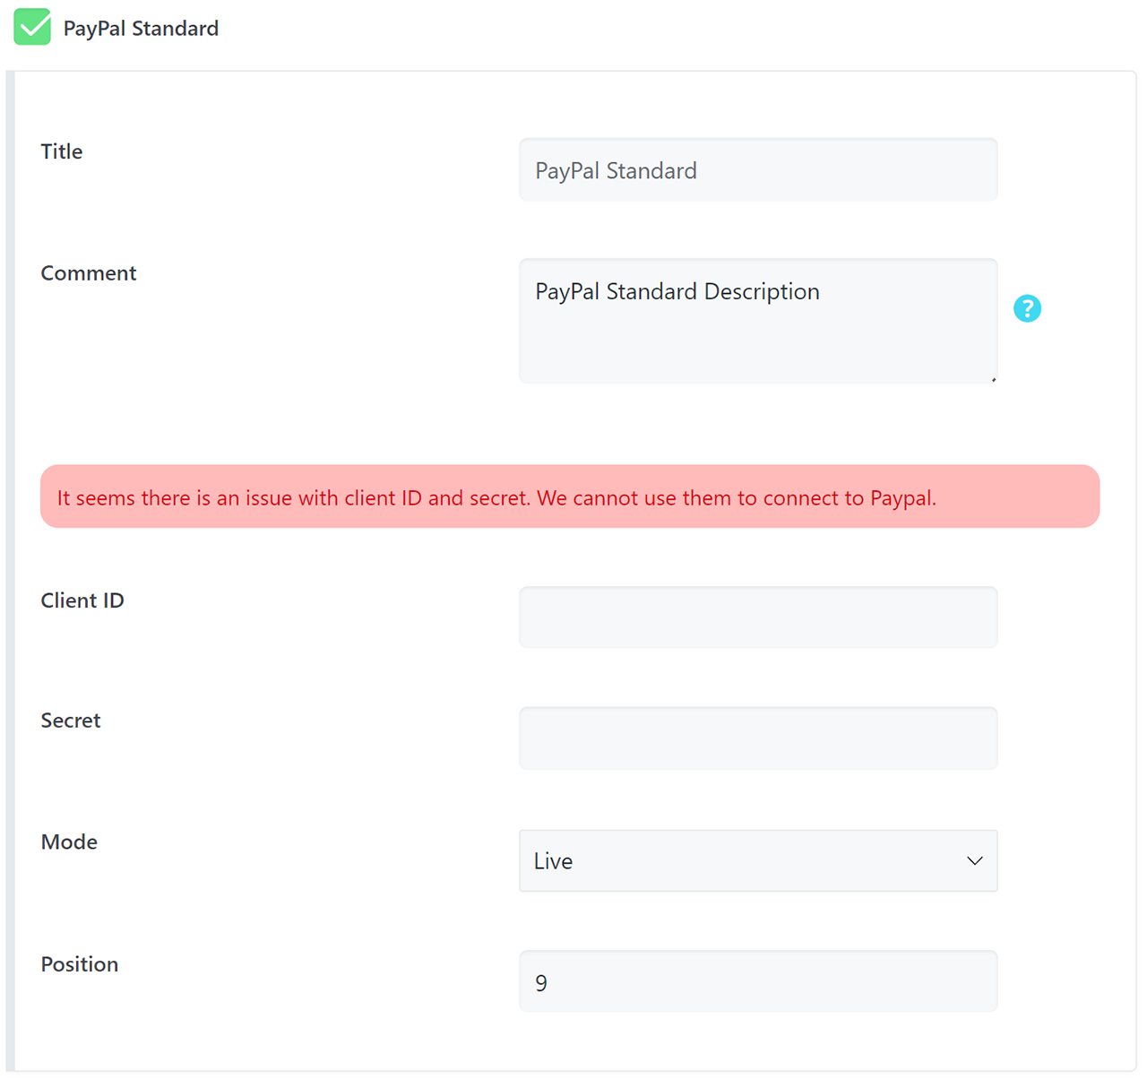
Task: Click the Client ID label
Action: pyautogui.click(x=82, y=600)
